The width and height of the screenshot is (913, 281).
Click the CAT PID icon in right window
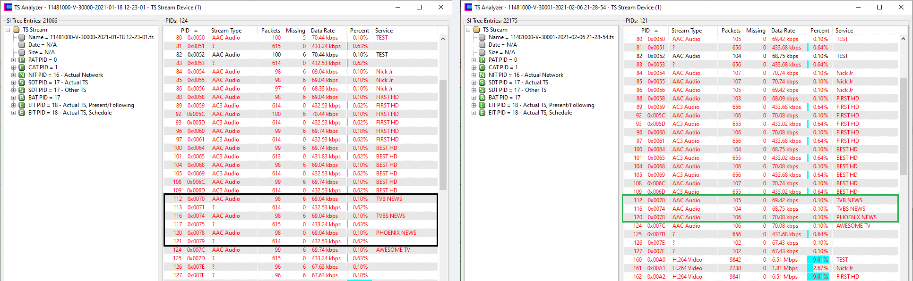[x=482, y=67]
